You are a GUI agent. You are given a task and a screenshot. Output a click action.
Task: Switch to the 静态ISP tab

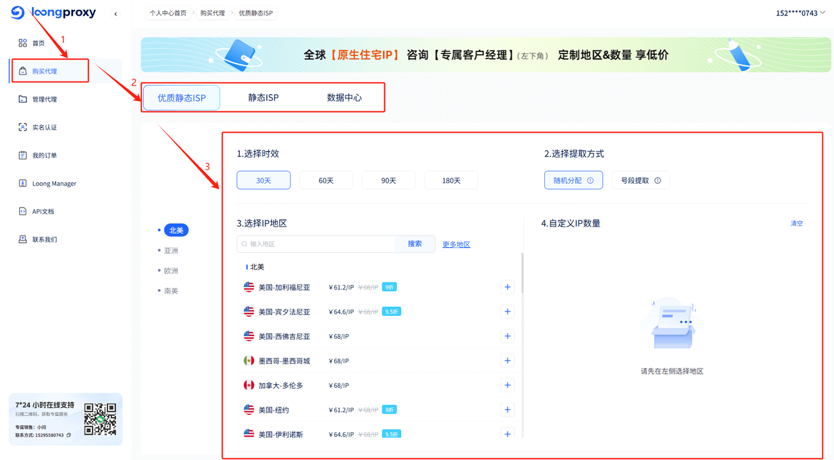click(x=263, y=98)
